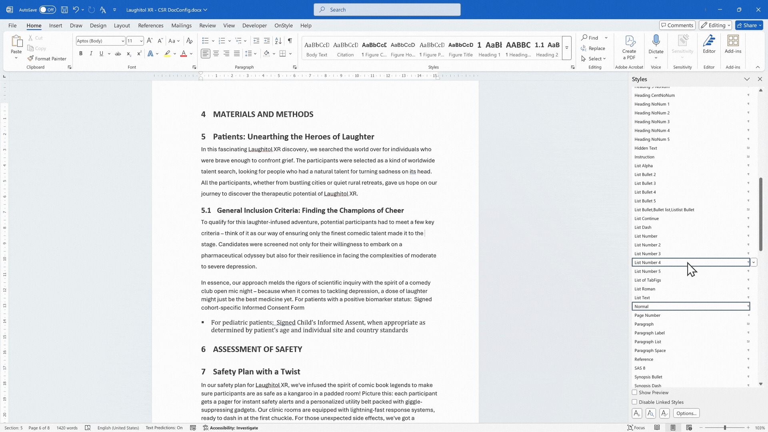Switch to Print Layout view
The width and height of the screenshot is (768, 432).
pos(673,428)
